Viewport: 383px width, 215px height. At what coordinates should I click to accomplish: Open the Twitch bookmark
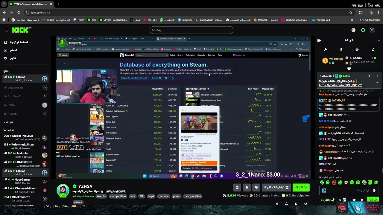tap(78, 20)
